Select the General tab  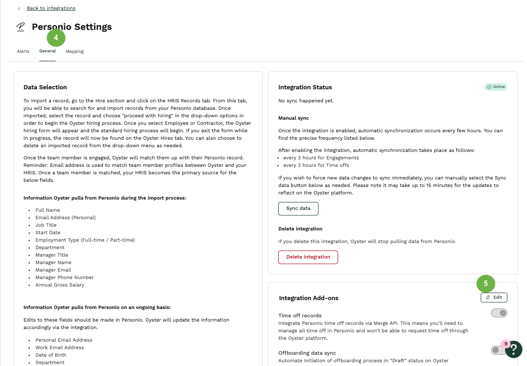[47, 51]
